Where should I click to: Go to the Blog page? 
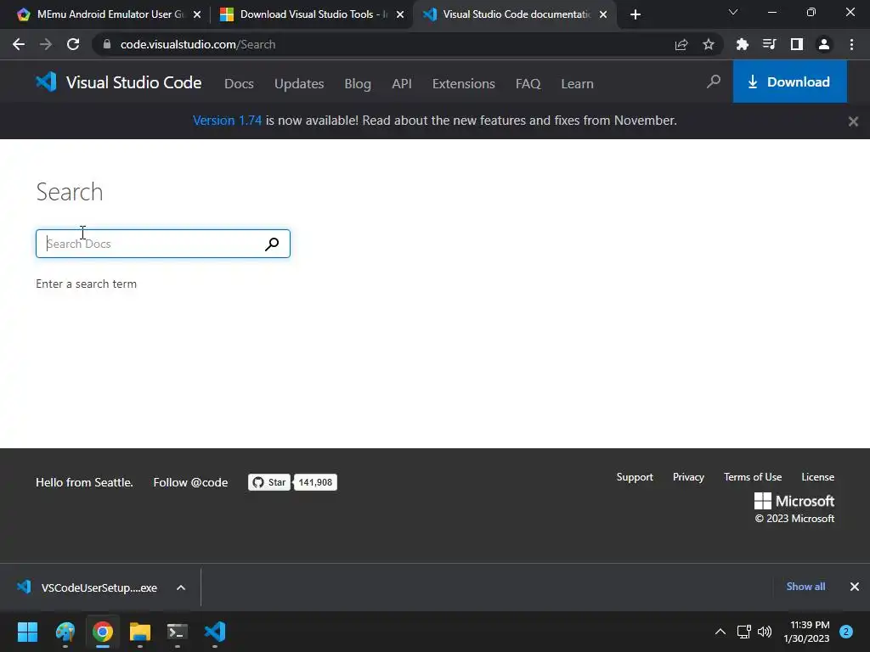tap(358, 84)
